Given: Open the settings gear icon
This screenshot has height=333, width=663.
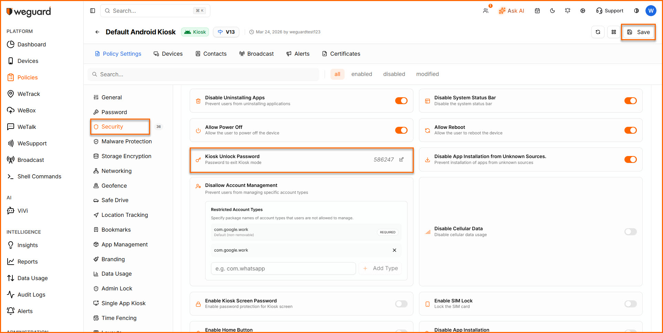Looking at the screenshot, I should pyautogui.click(x=583, y=11).
